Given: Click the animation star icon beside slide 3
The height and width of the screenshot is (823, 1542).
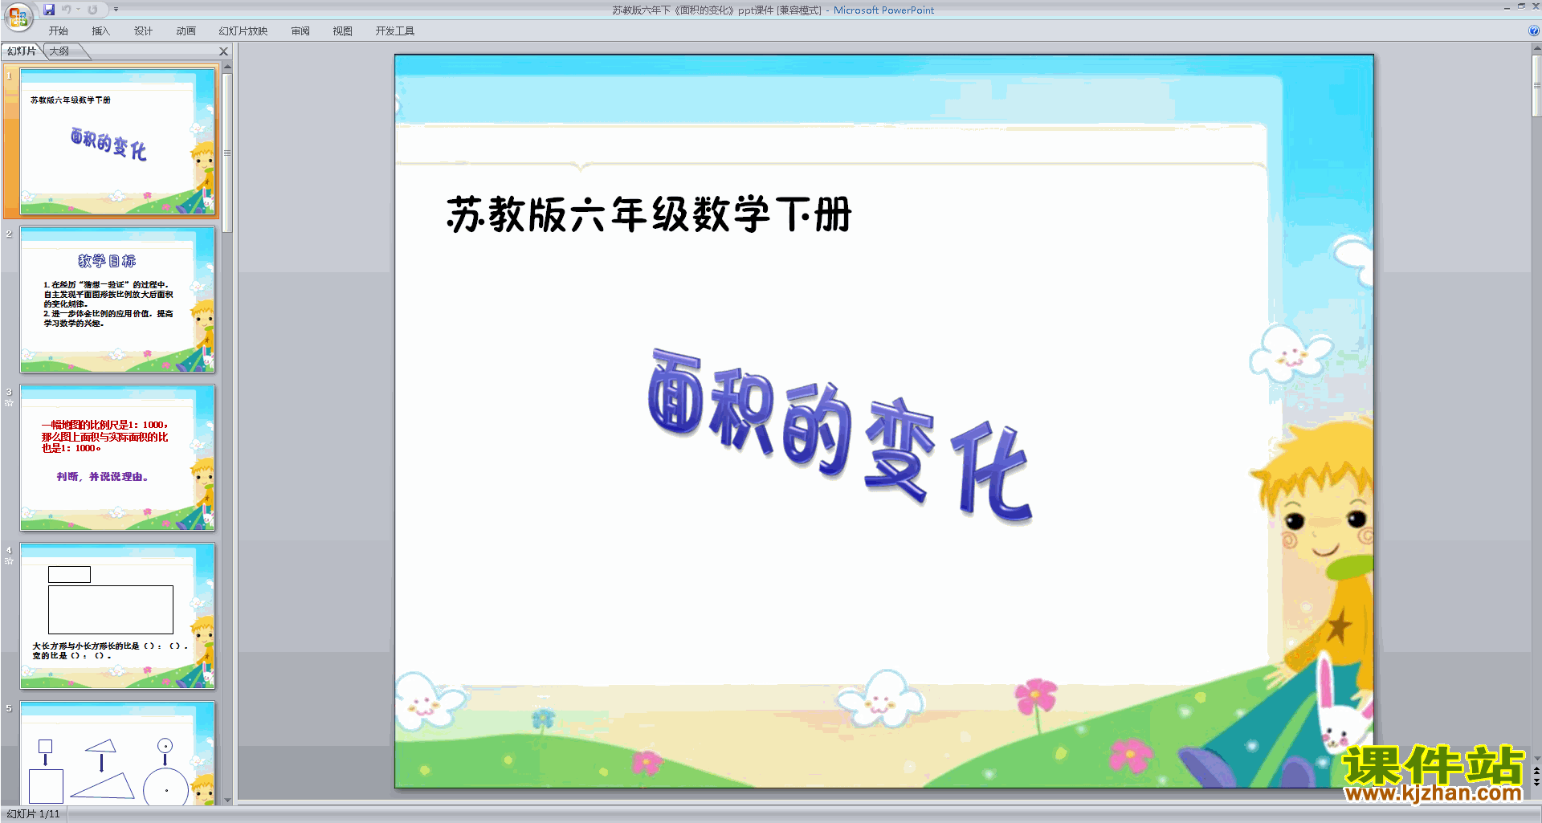Looking at the screenshot, I should pyautogui.click(x=9, y=403).
